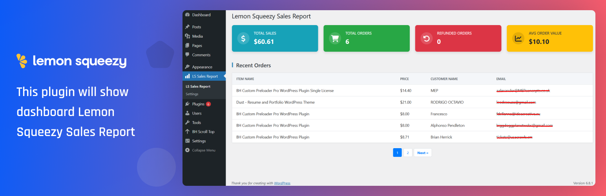This screenshot has height=196, width=606.
Task: Click the BH Scroll Top arrow icon
Action: tap(188, 132)
